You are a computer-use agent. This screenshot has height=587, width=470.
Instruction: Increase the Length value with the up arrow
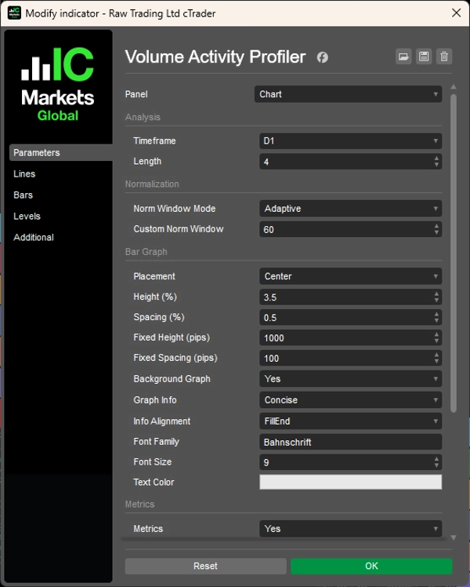click(x=436, y=159)
